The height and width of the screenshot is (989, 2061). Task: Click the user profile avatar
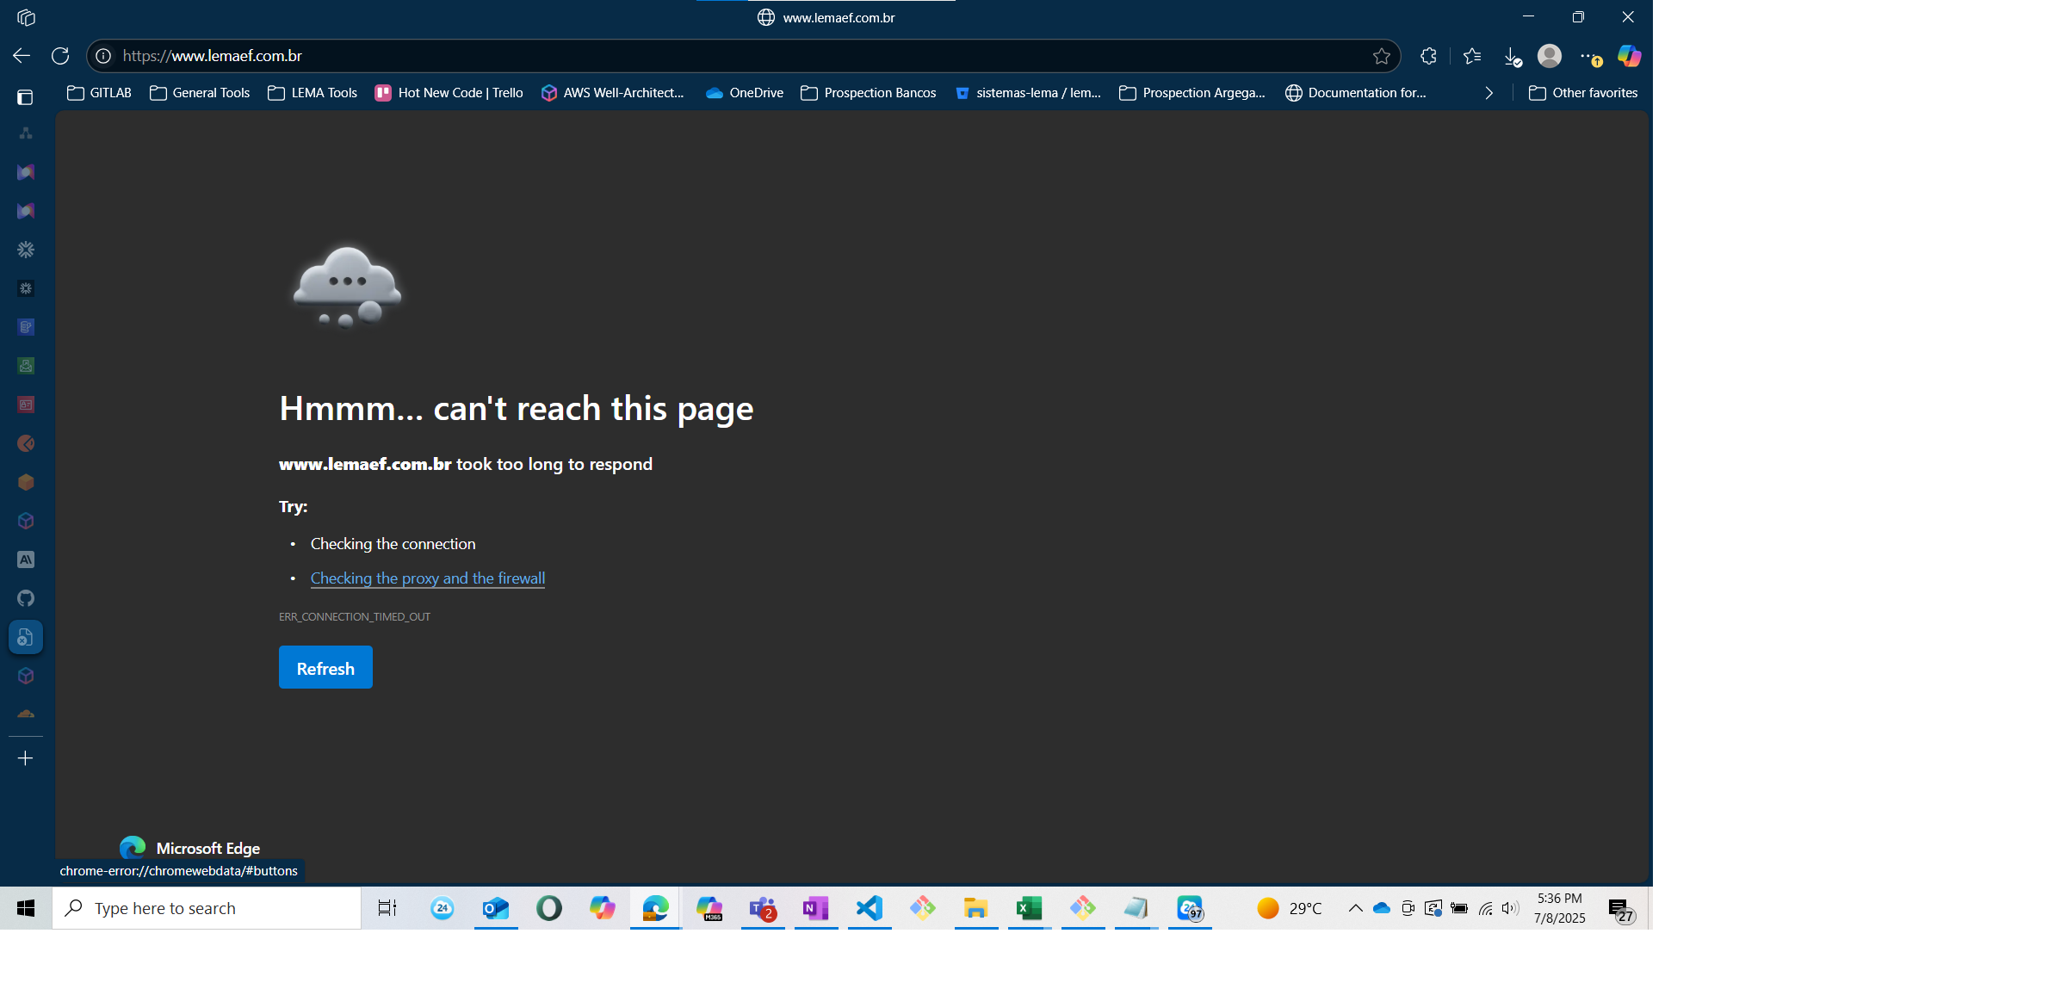point(1550,56)
